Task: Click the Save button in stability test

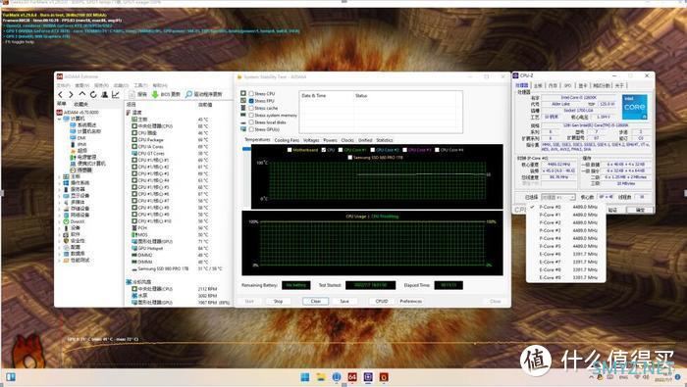Action: 344,302
